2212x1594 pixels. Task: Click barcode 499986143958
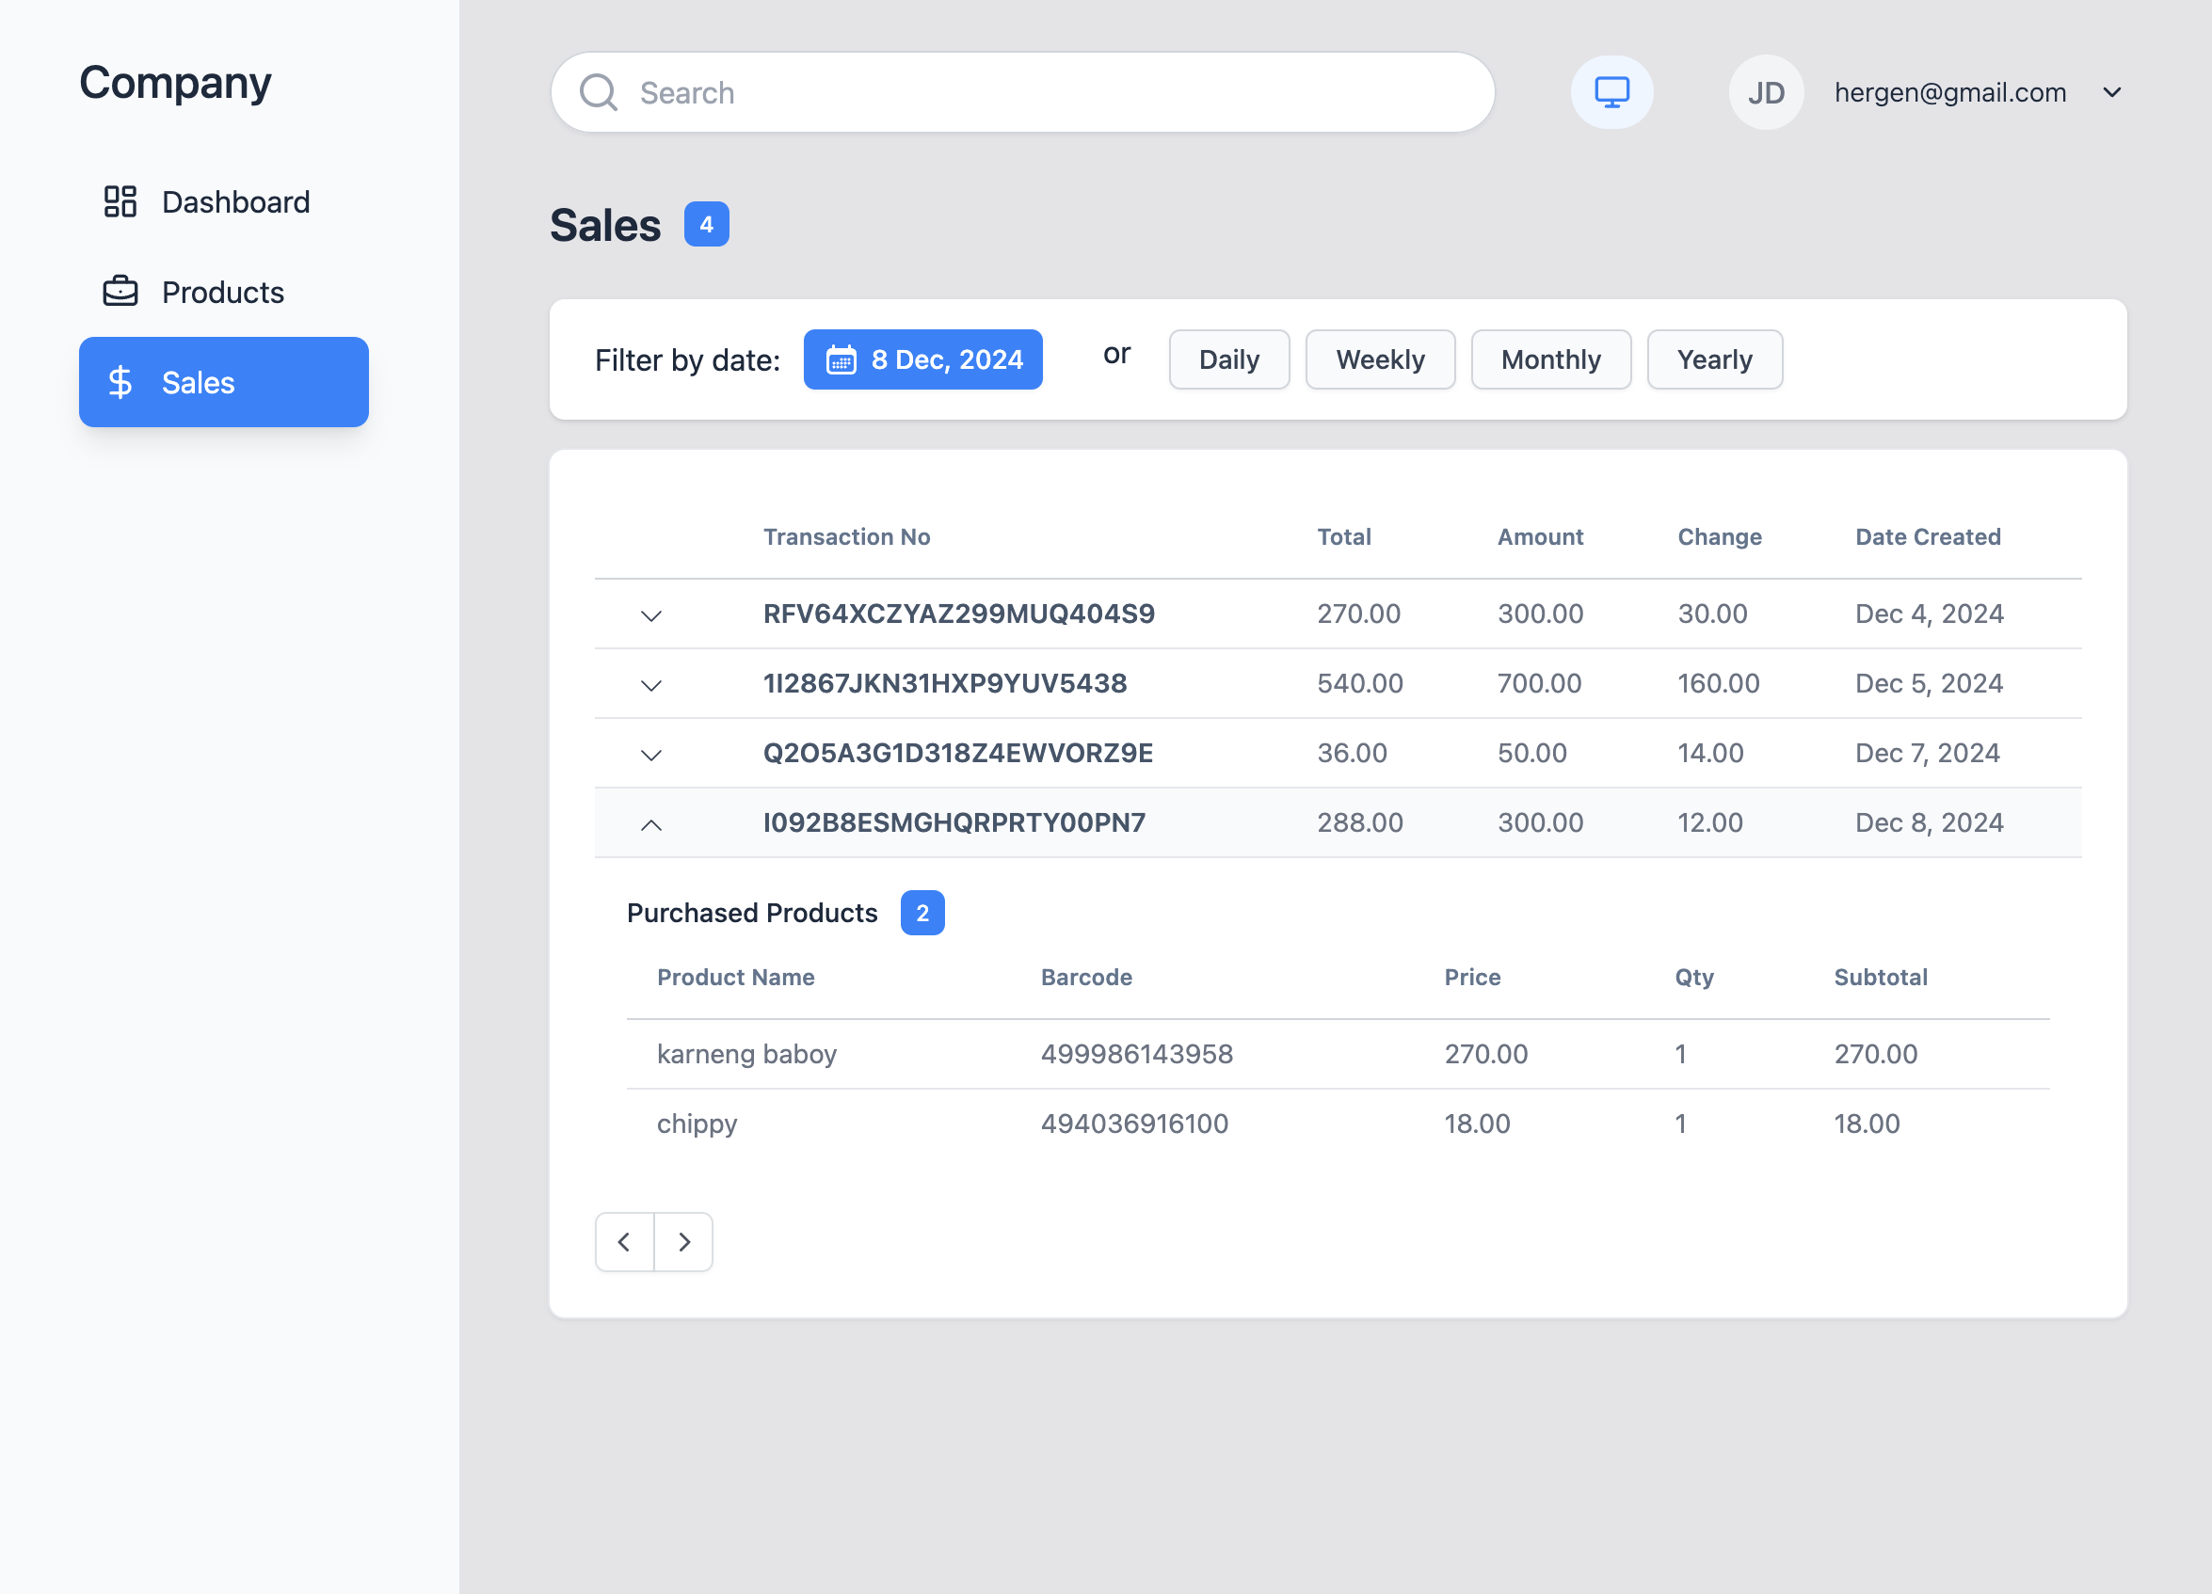[x=1136, y=1054]
